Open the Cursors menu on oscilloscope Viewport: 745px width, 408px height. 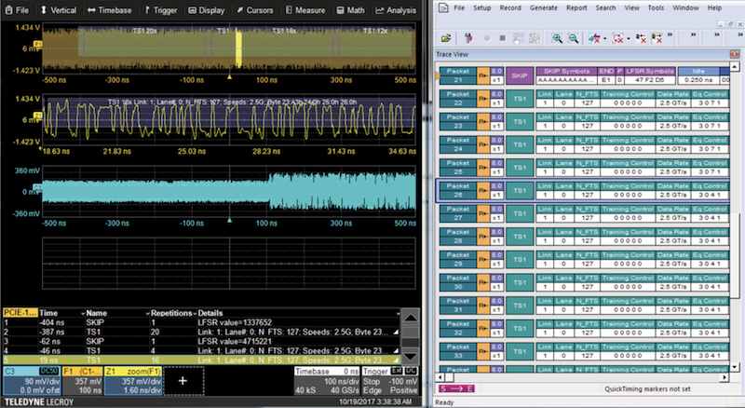click(254, 9)
